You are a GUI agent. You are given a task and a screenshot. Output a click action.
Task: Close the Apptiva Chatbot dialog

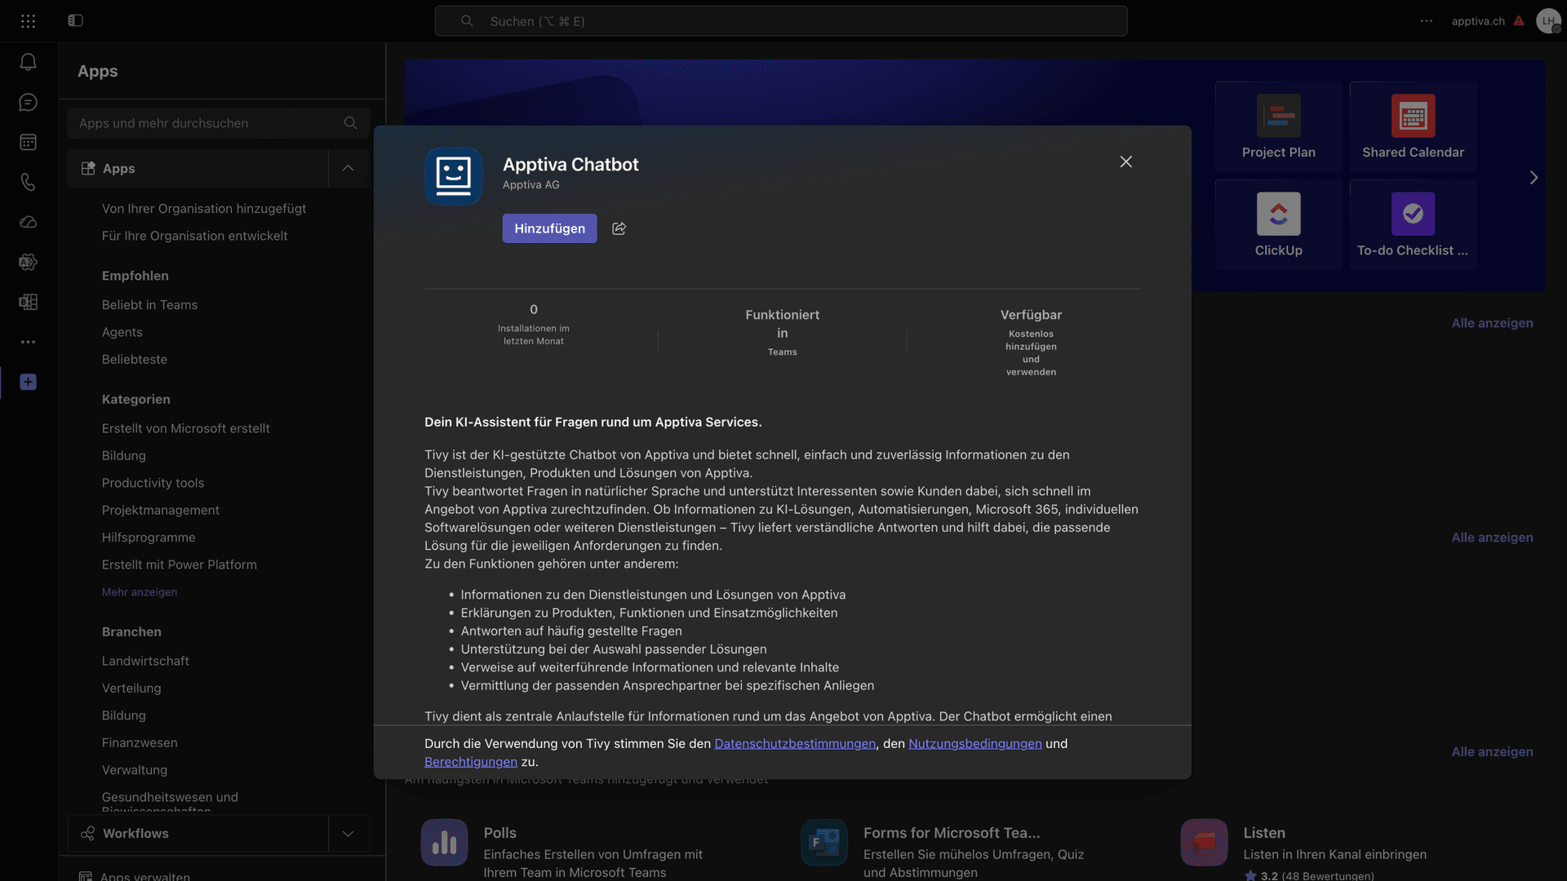[x=1125, y=162]
